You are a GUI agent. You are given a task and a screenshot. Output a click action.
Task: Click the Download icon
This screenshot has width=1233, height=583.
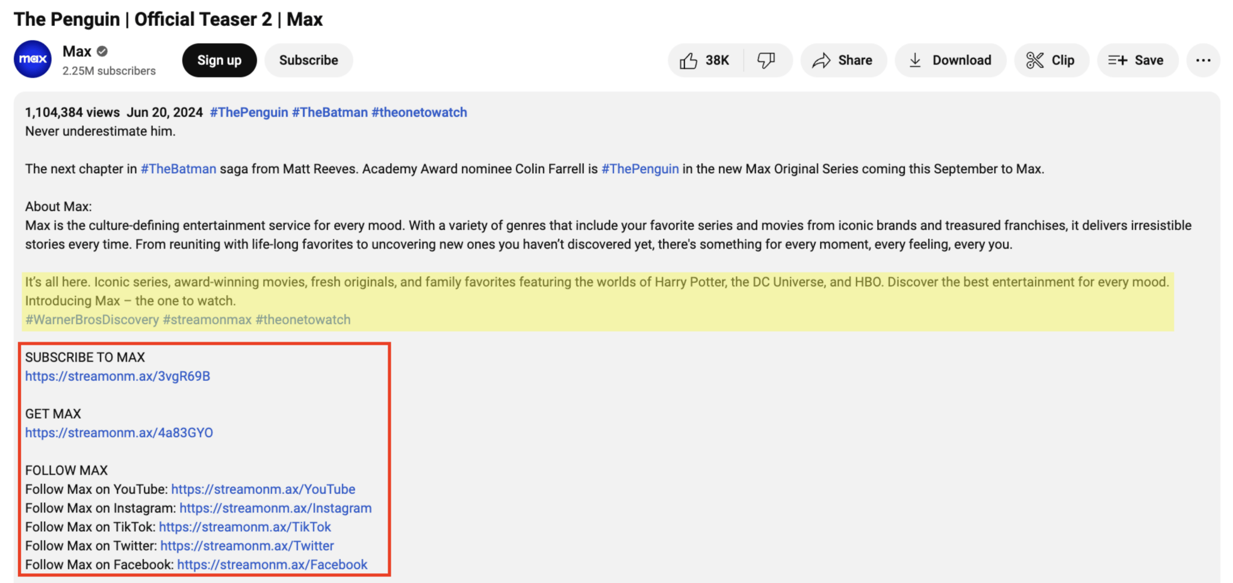click(916, 60)
